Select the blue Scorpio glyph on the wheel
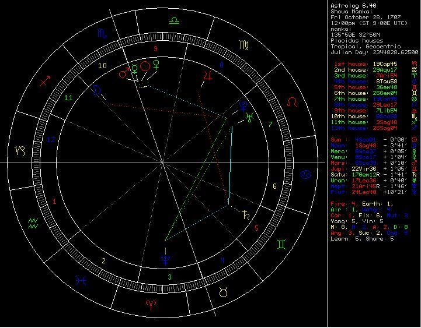This screenshot has height=328, width=421. pyautogui.click(x=102, y=33)
